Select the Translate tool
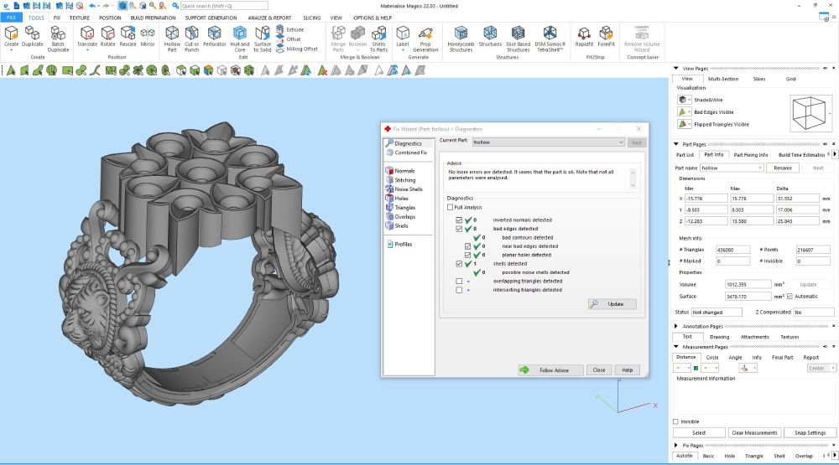The width and height of the screenshot is (839, 465). [x=86, y=38]
